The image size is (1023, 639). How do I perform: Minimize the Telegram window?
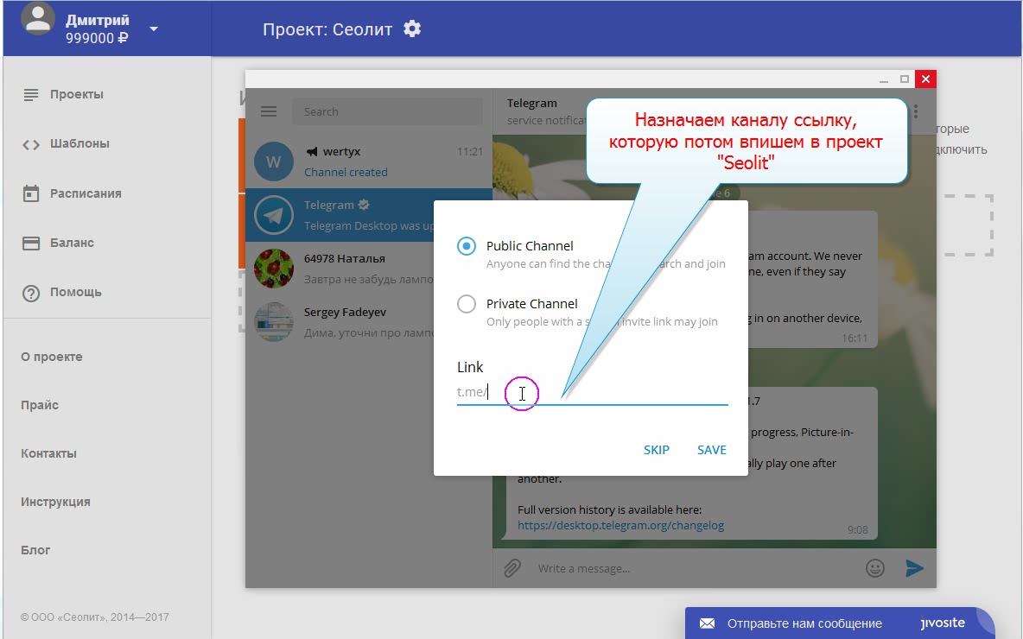(884, 79)
